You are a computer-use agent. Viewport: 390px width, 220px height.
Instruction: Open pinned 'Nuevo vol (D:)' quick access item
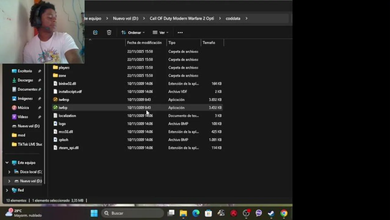[x=28, y=126]
